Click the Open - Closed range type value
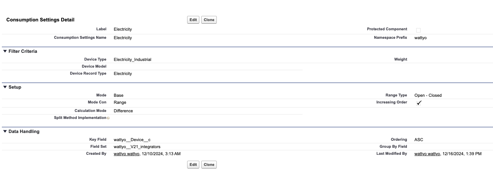The width and height of the screenshot is (493, 174). [x=428, y=95]
